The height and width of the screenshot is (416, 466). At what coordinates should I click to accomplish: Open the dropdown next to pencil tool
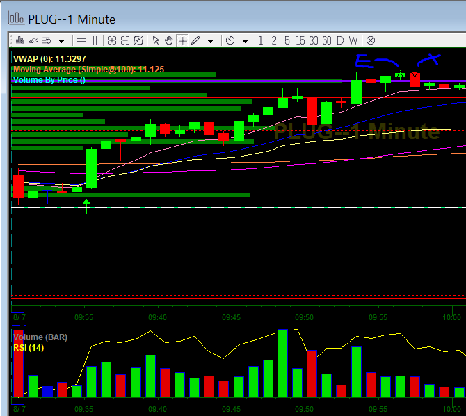coord(210,41)
